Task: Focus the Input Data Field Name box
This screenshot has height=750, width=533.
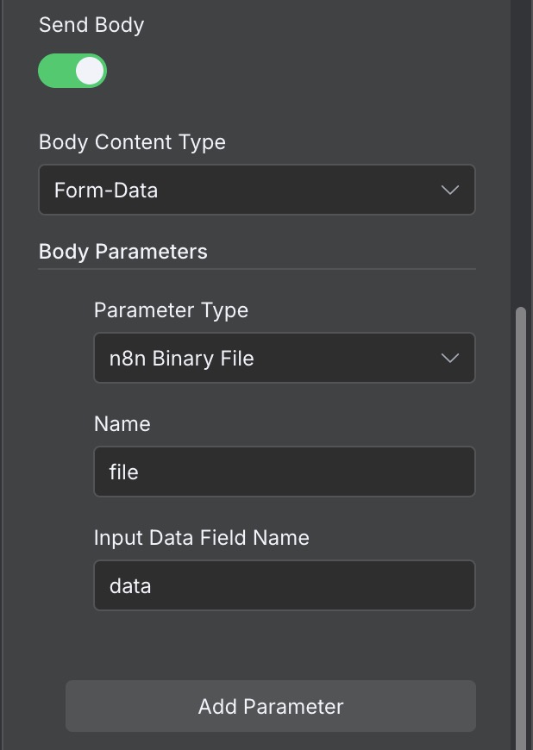Action: tap(285, 585)
